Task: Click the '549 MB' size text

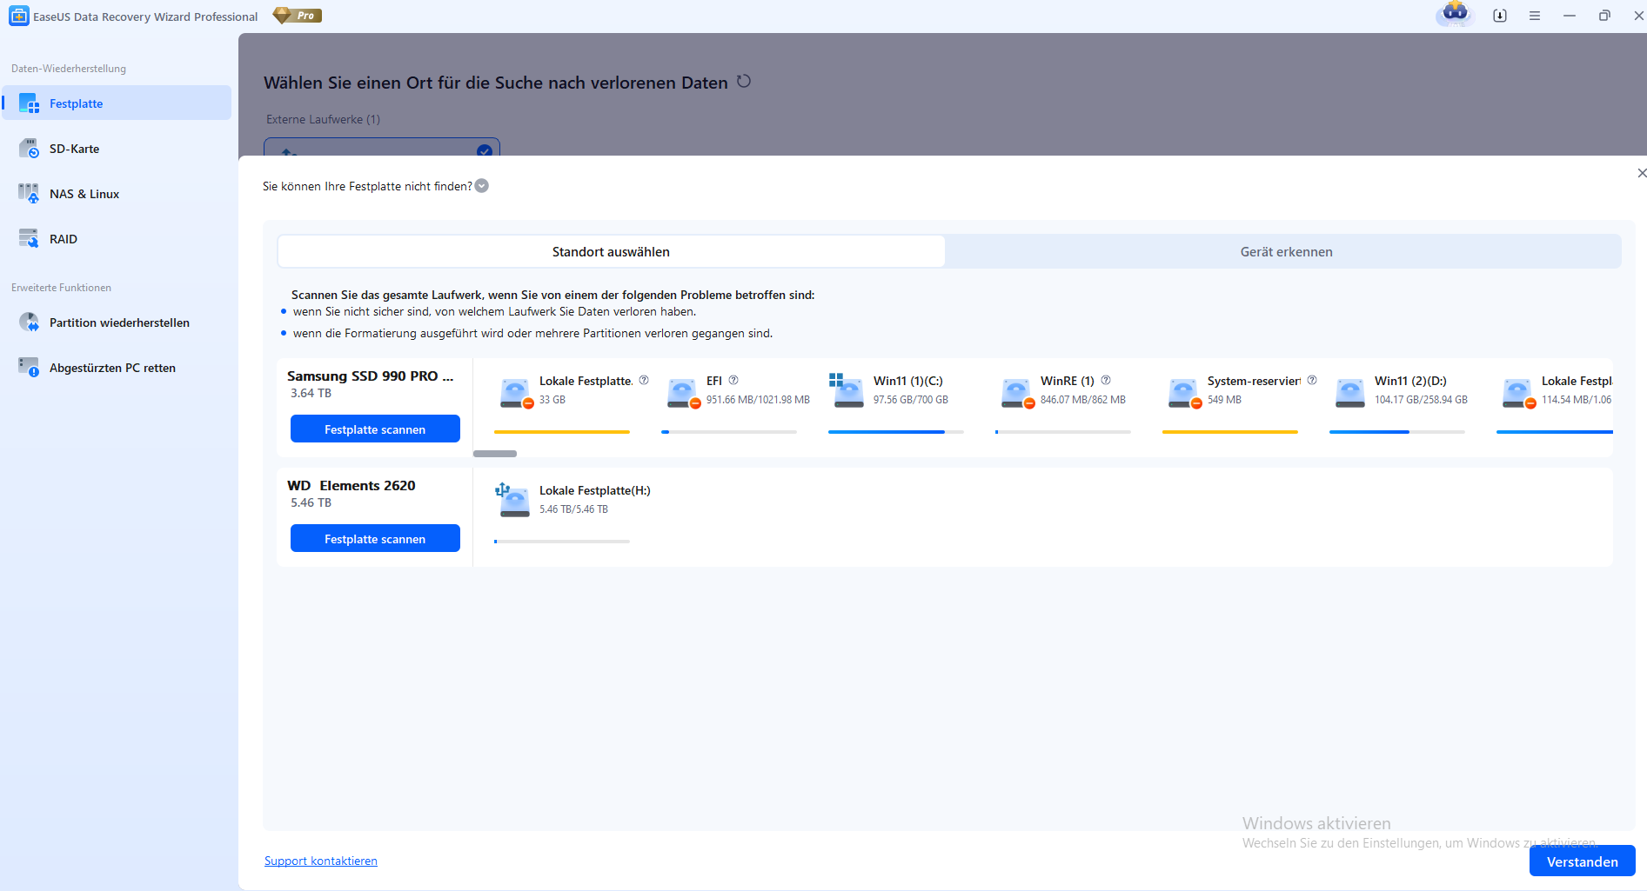Action: click(x=1224, y=400)
